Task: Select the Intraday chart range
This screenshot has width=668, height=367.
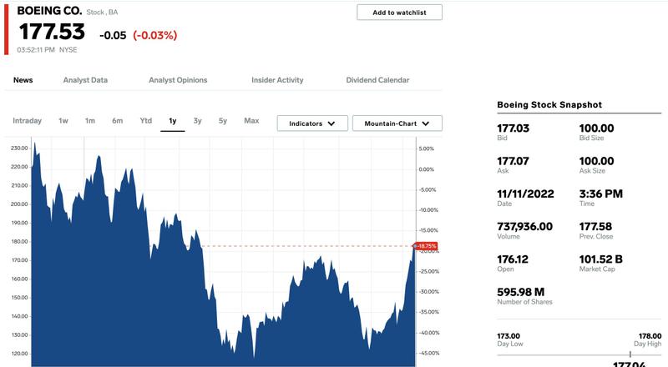Action: pos(27,120)
